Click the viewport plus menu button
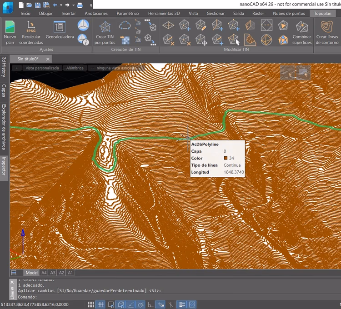 coord(17,68)
